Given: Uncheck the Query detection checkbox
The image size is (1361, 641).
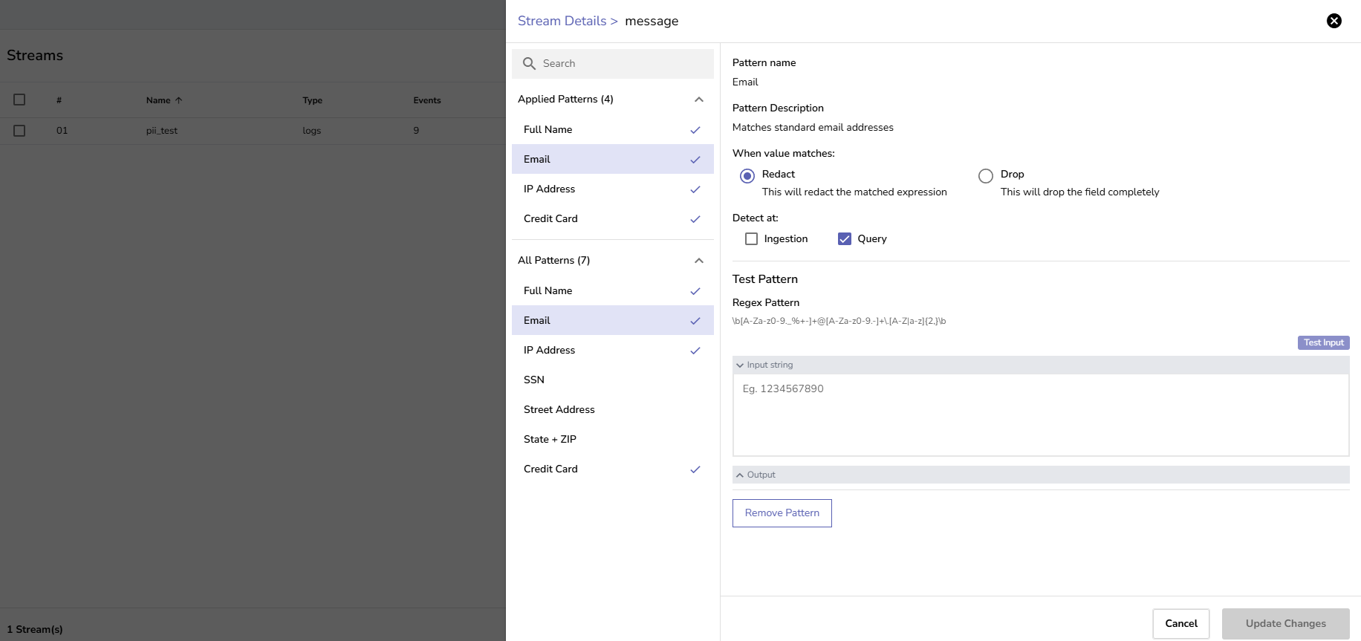Looking at the screenshot, I should [x=844, y=239].
